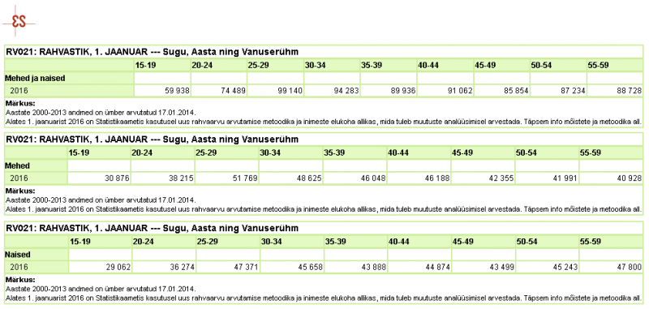Click the 45-49 header in Naised table
The height and width of the screenshot is (309, 649).
pos(463,242)
